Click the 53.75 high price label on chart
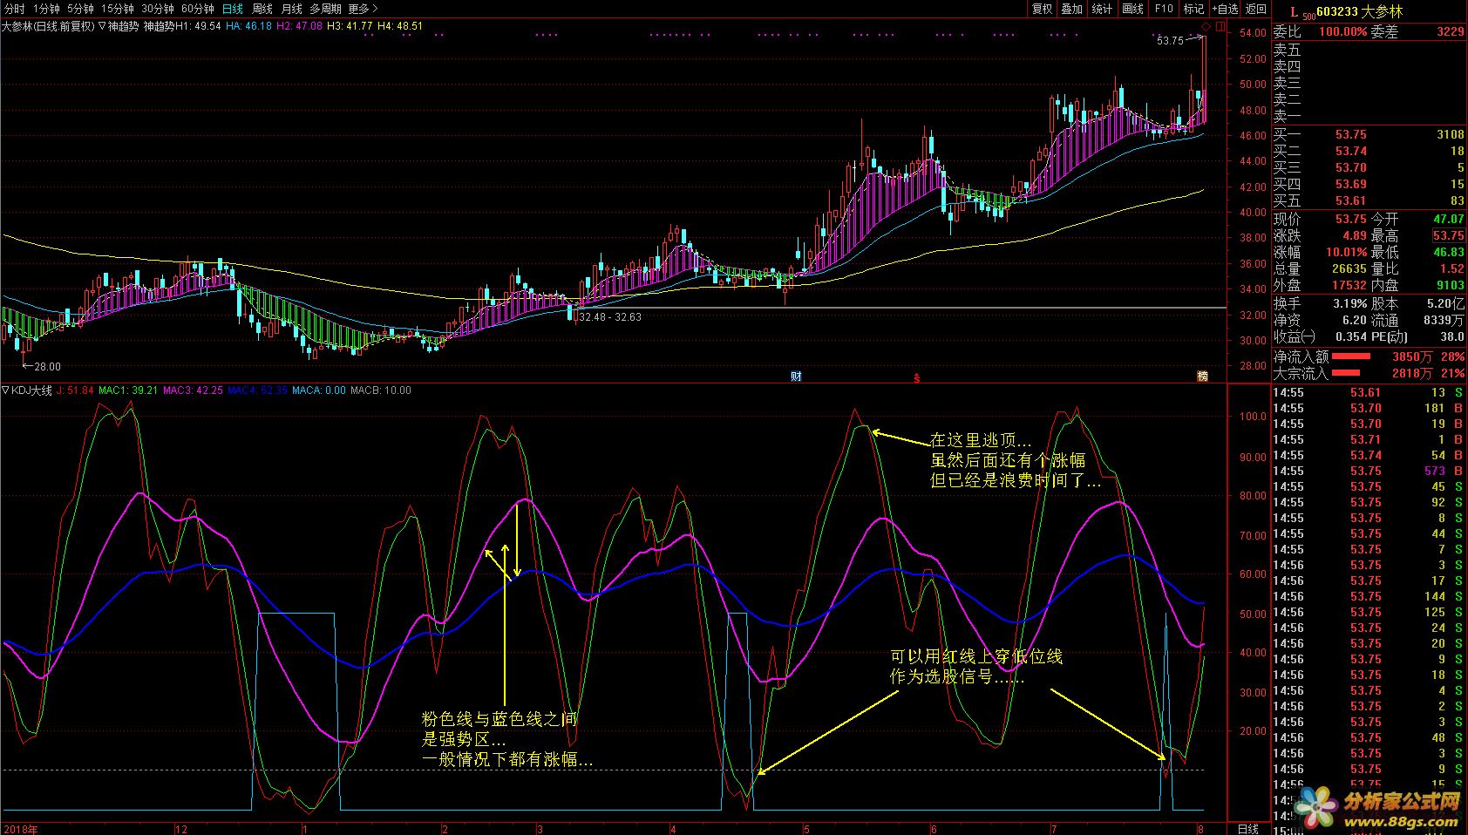1468x835 pixels. [1170, 41]
